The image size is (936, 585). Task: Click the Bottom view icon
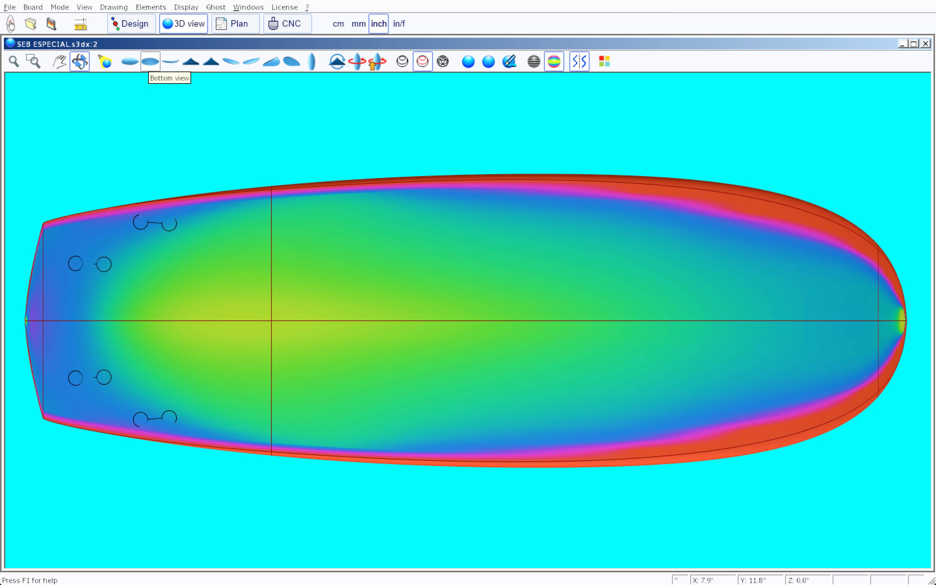click(x=150, y=61)
